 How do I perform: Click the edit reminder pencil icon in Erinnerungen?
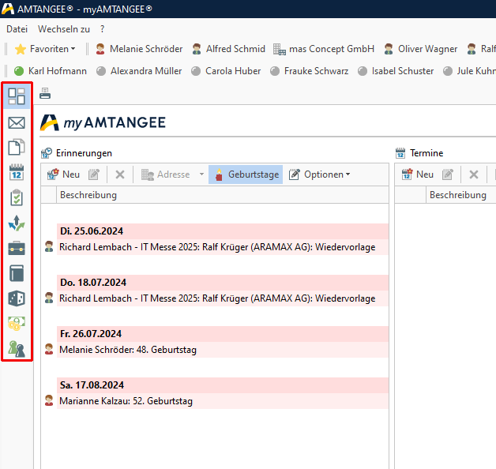(x=94, y=174)
